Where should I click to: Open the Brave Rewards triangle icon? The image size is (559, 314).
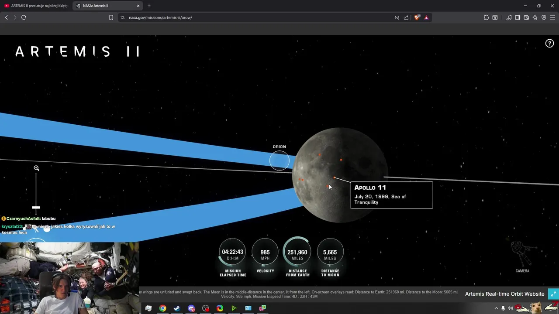(x=426, y=17)
